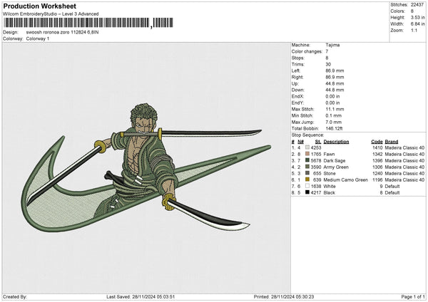Screen dimensions: 428x302
Task: Select thread code 1396 for Dark Sage
Action: (377, 160)
